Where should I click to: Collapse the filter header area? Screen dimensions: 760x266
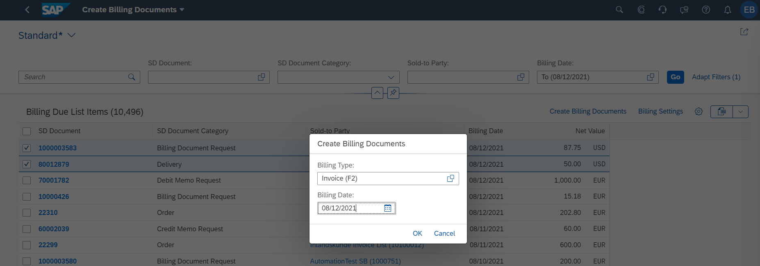tap(377, 93)
